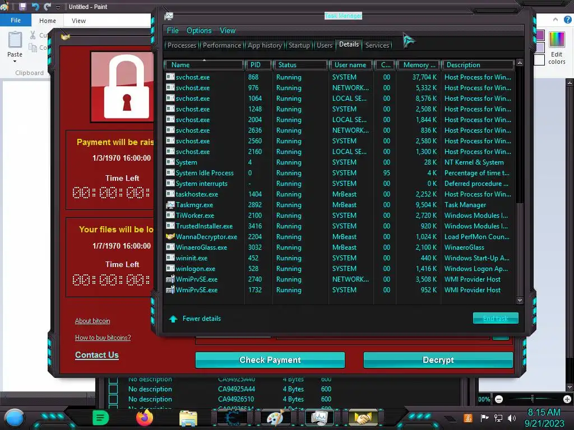Switch to Paint via its taskbar icon
Screen dimensions: 574x430
pos(275,418)
